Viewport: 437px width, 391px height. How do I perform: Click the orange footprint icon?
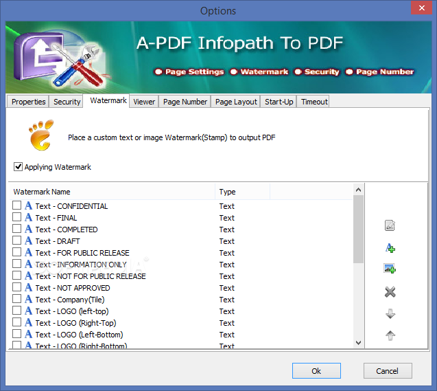[x=41, y=135]
